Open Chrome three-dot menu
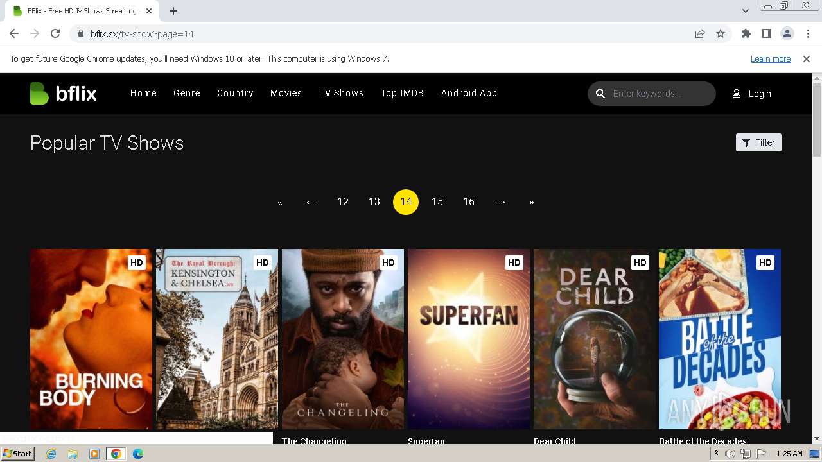This screenshot has height=462, width=822. (x=807, y=33)
